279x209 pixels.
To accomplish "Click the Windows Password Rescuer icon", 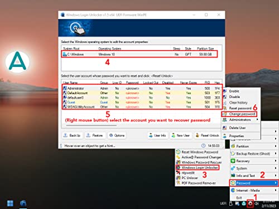I will (178, 162).
